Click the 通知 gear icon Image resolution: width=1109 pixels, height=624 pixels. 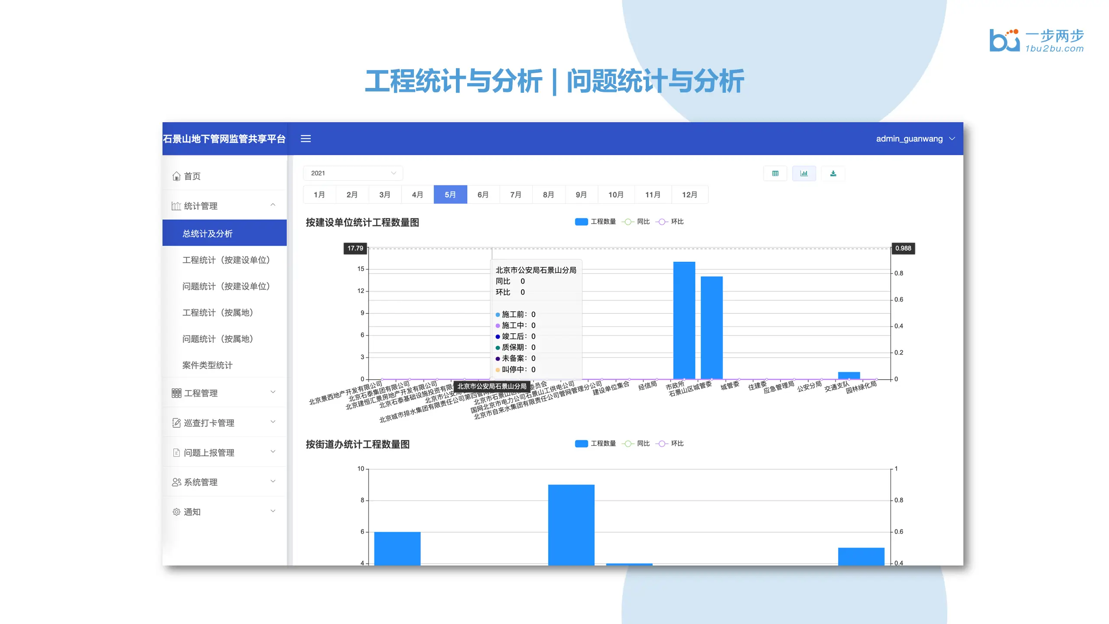176,512
